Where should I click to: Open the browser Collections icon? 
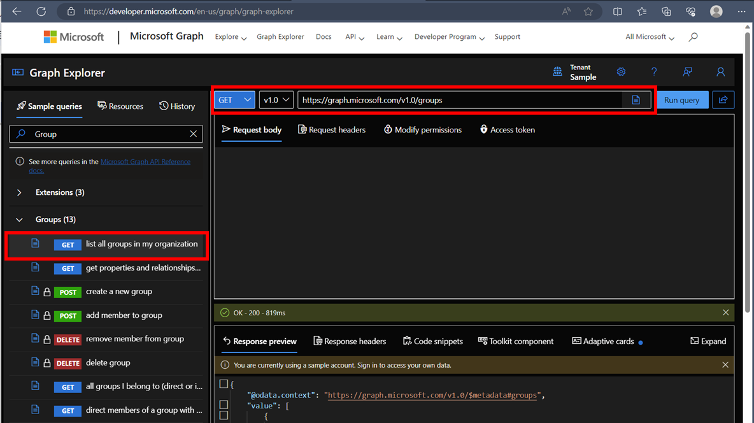pos(666,11)
